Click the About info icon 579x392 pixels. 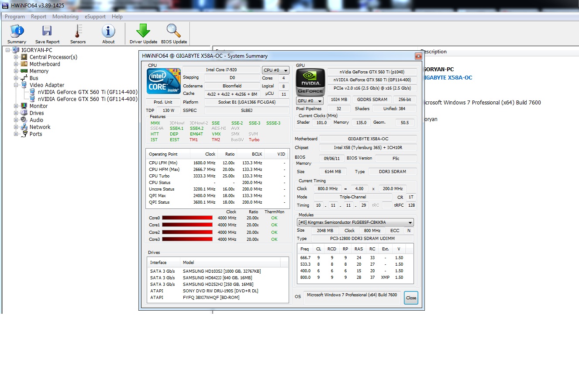tap(108, 31)
